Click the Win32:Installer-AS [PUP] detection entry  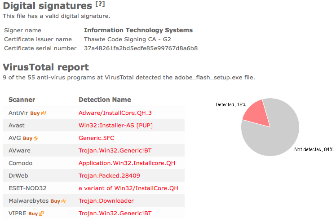pos(116,125)
